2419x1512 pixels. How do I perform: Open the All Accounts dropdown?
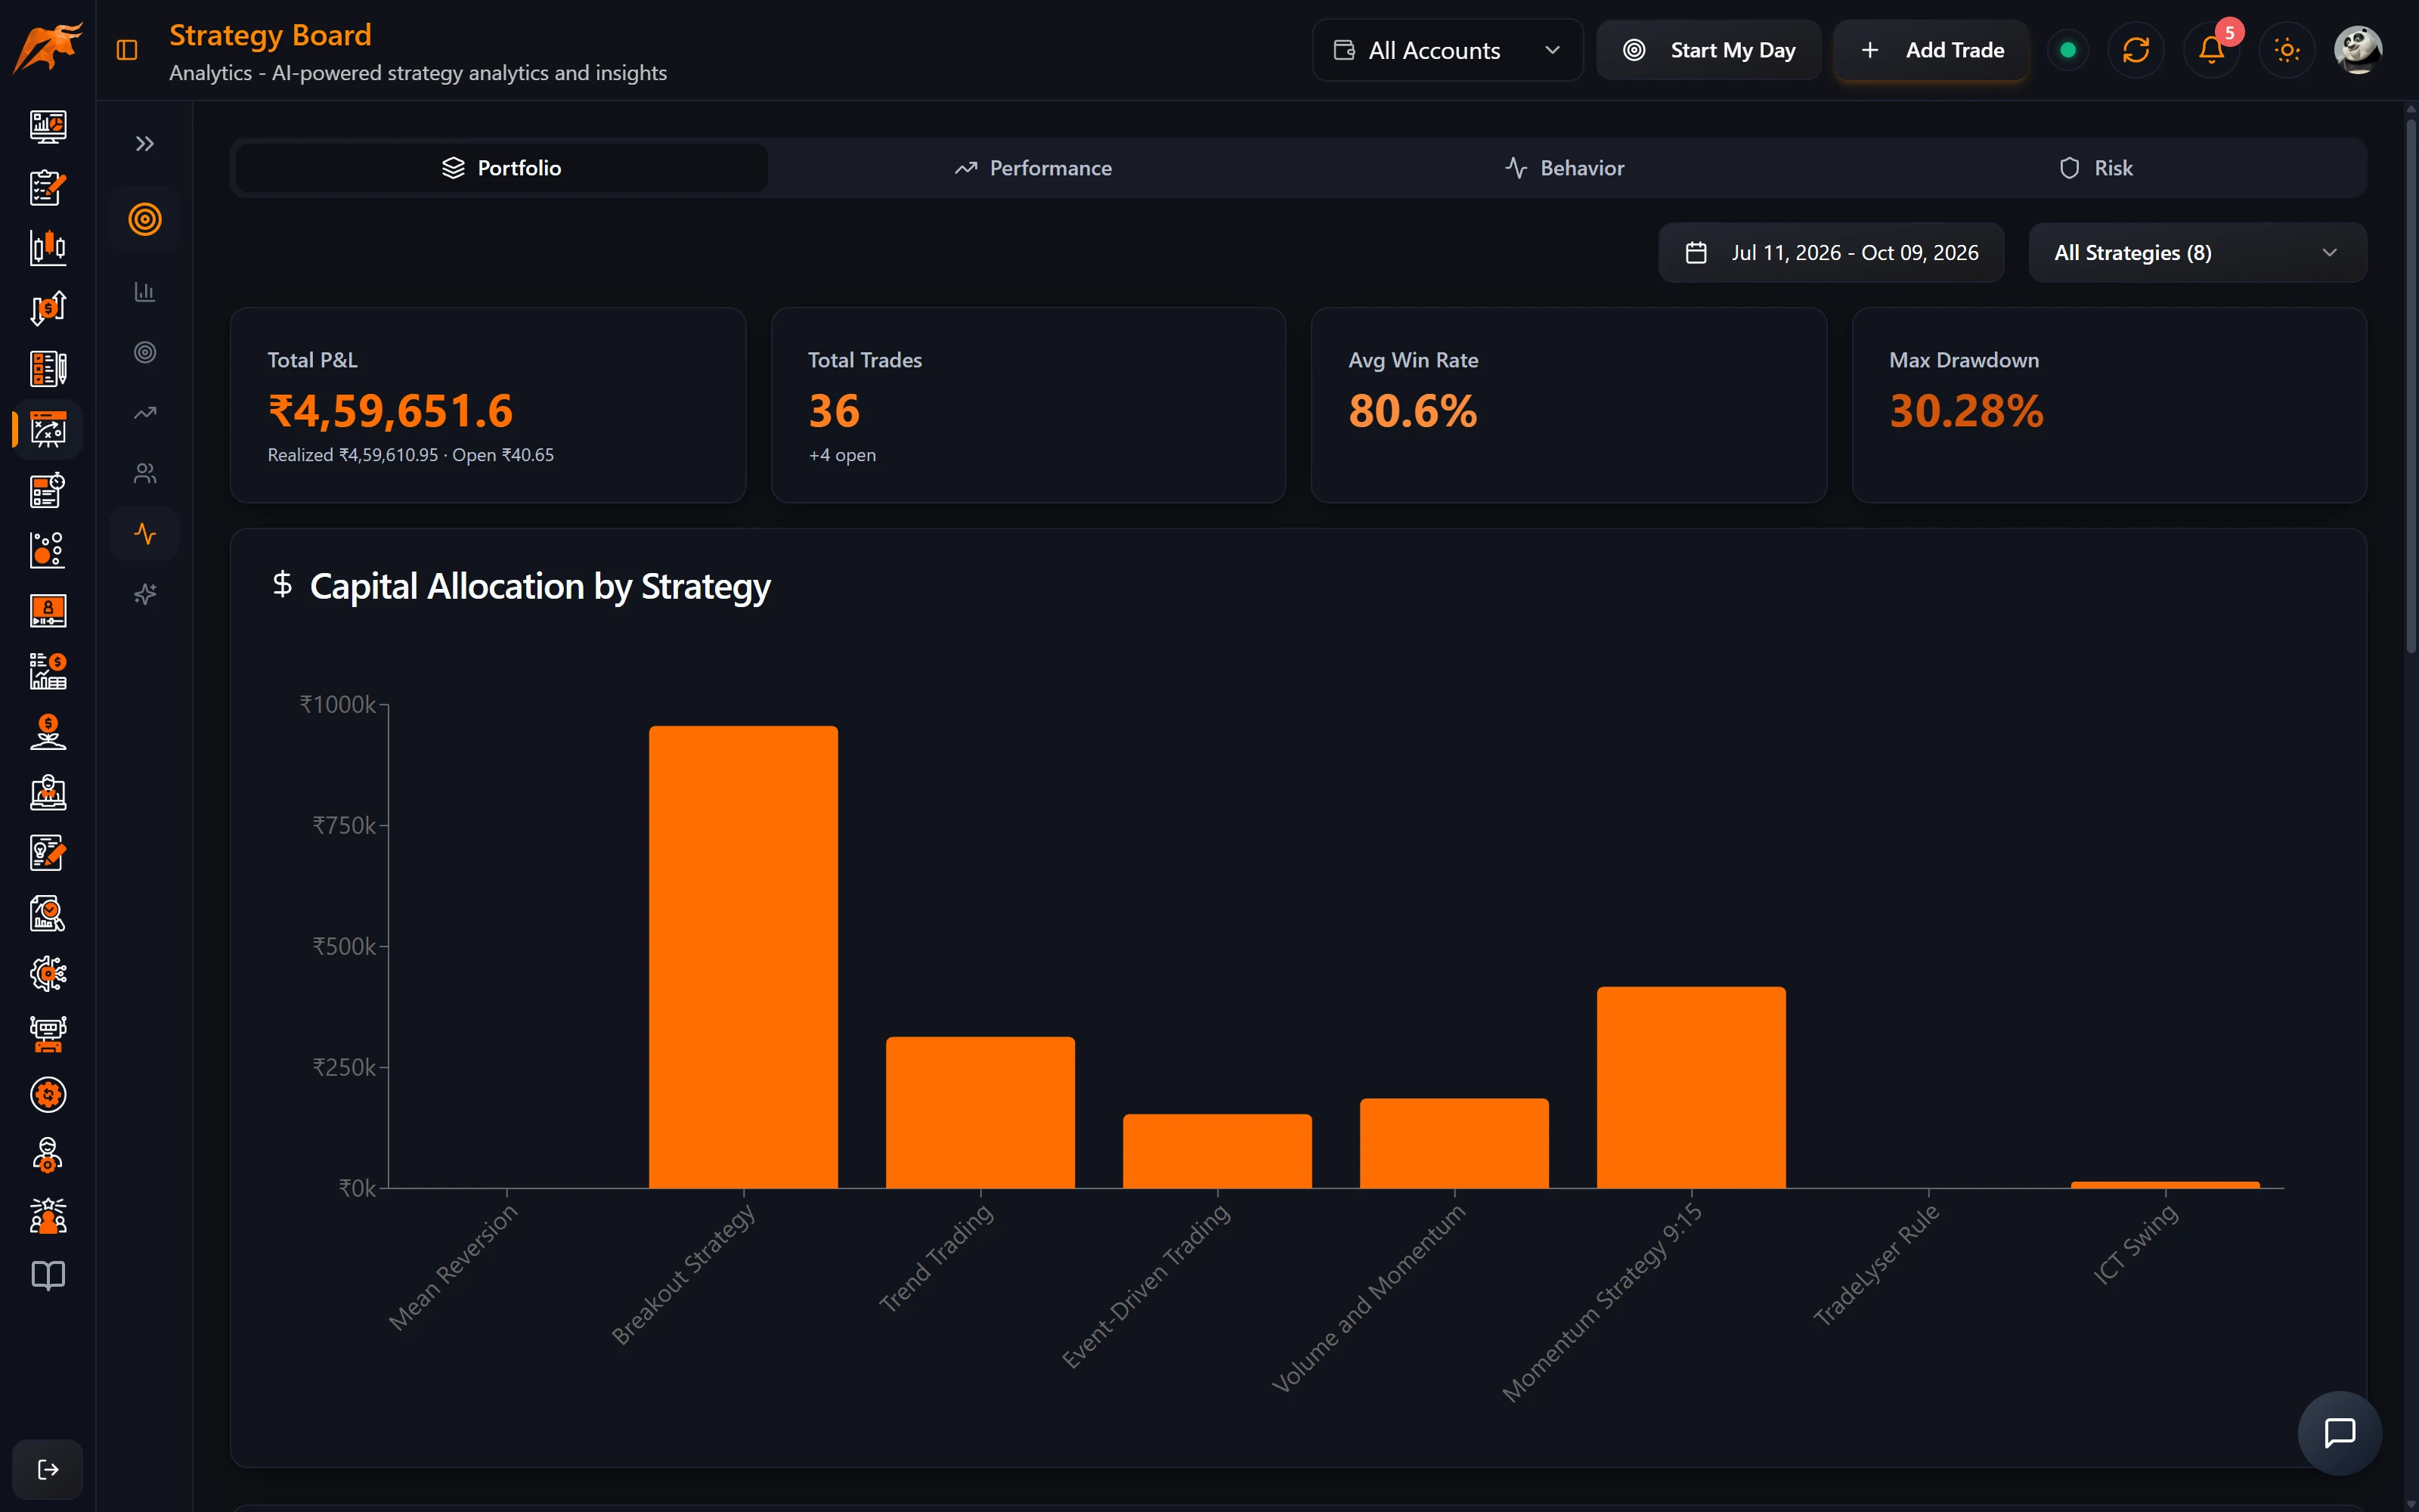1448,50
